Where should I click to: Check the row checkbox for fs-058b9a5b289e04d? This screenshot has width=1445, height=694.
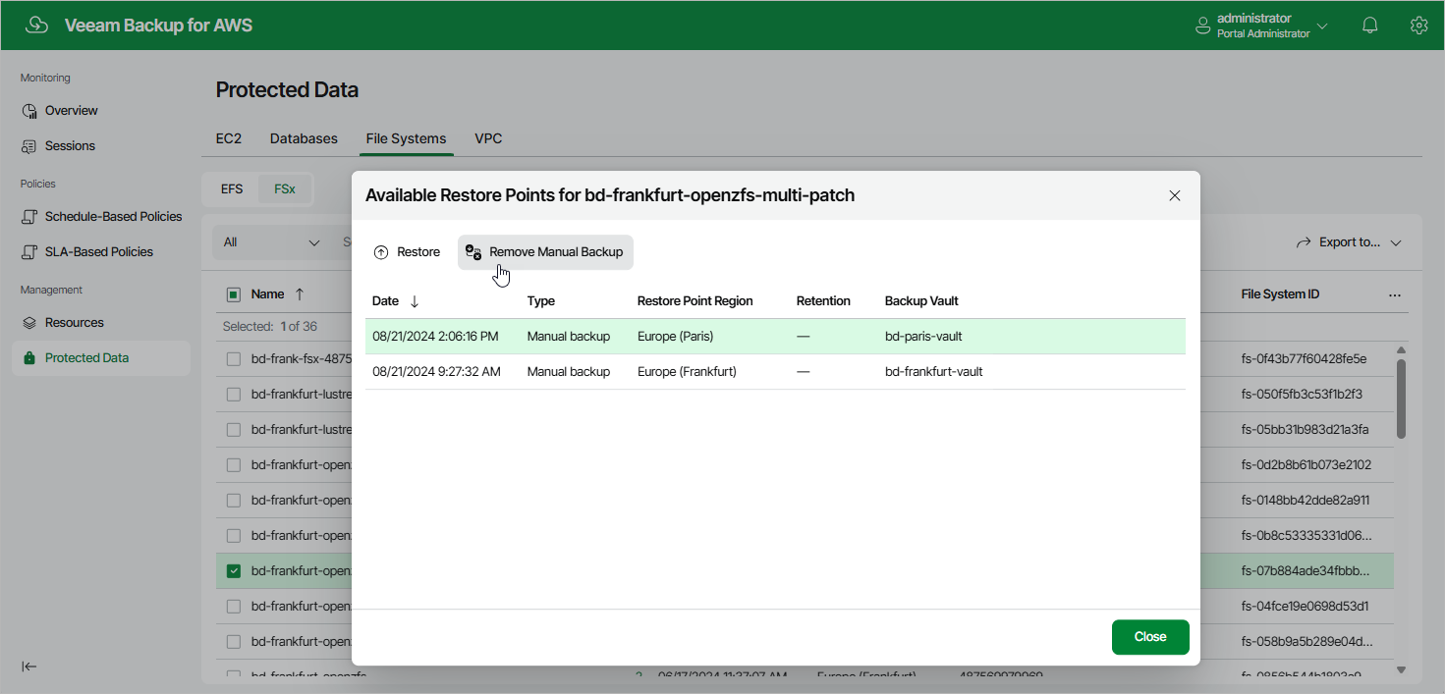pyautogui.click(x=234, y=642)
